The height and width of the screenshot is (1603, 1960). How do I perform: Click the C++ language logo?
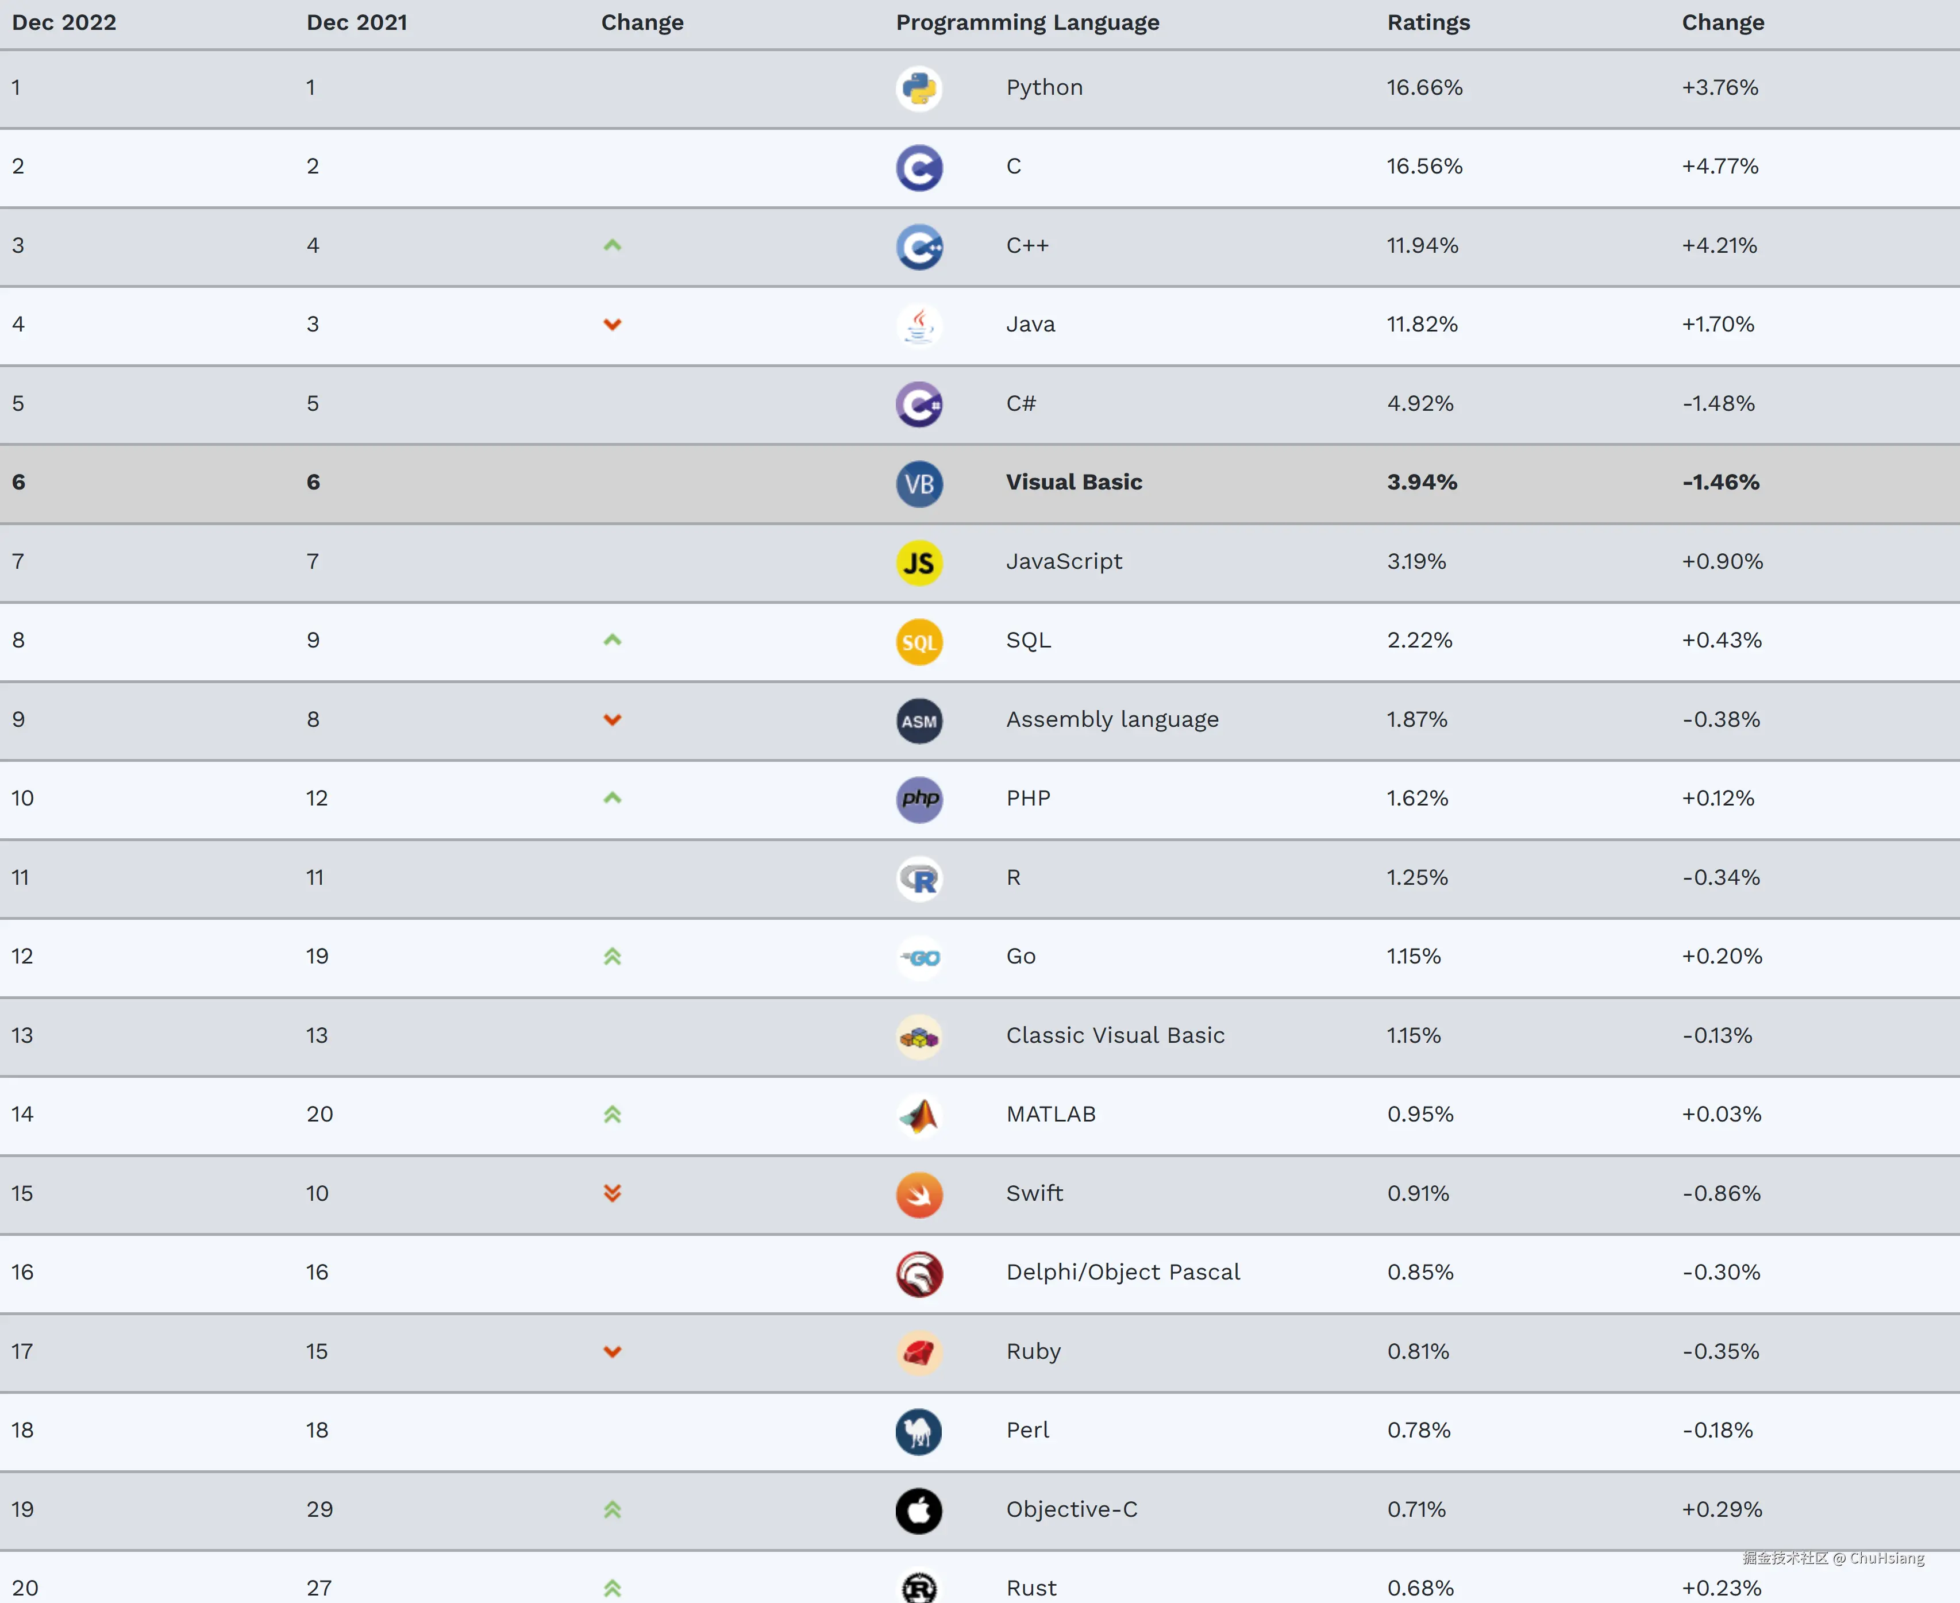919,246
